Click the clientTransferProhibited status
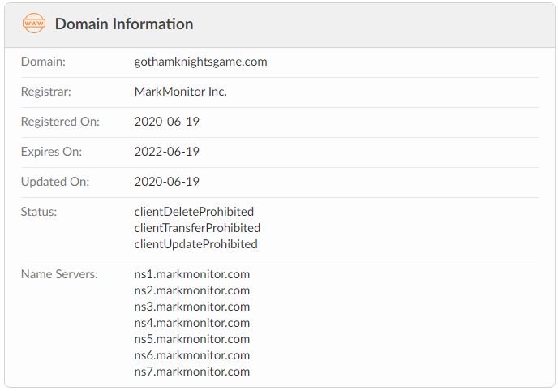This screenshot has height=391, width=558. 197,228
